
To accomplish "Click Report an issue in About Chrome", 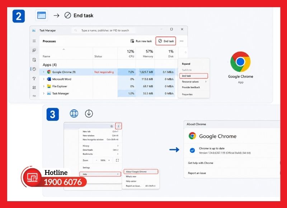I will pos(197,173).
